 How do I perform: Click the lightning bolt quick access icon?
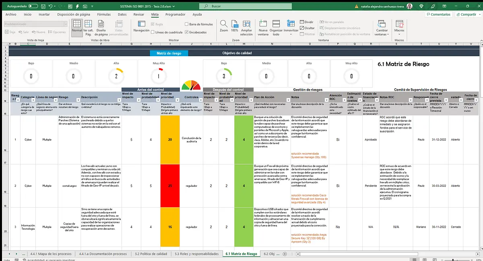point(76,6)
